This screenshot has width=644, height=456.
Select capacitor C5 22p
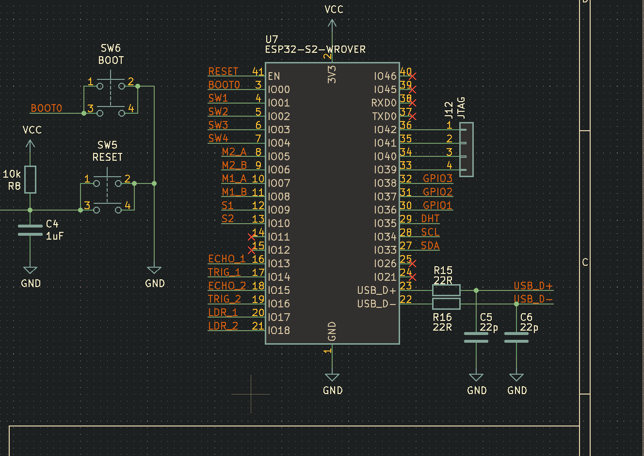[476, 336]
